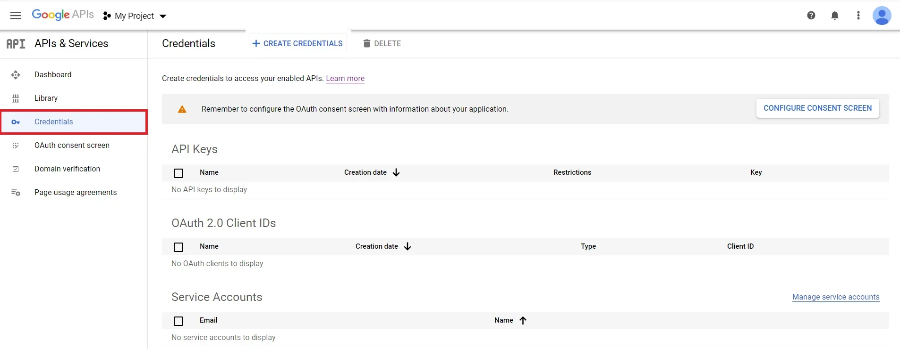Screen dimensions: 900x349
Task: Open Manage service accounts link
Action: tap(836, 297)
